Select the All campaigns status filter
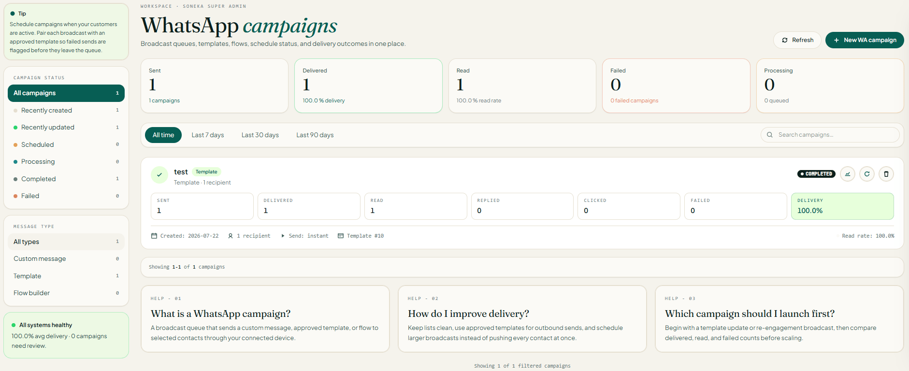The height and width of the screenshot is (371, 909). tap(66, 93)
